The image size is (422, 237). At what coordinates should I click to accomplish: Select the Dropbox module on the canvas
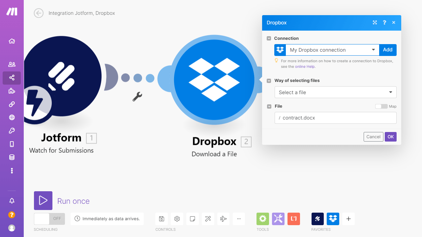[214, 79]
